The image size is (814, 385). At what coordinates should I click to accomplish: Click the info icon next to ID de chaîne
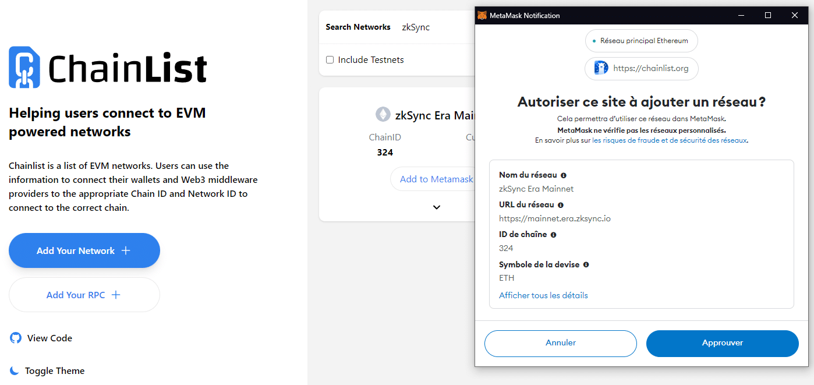point(554,234)
